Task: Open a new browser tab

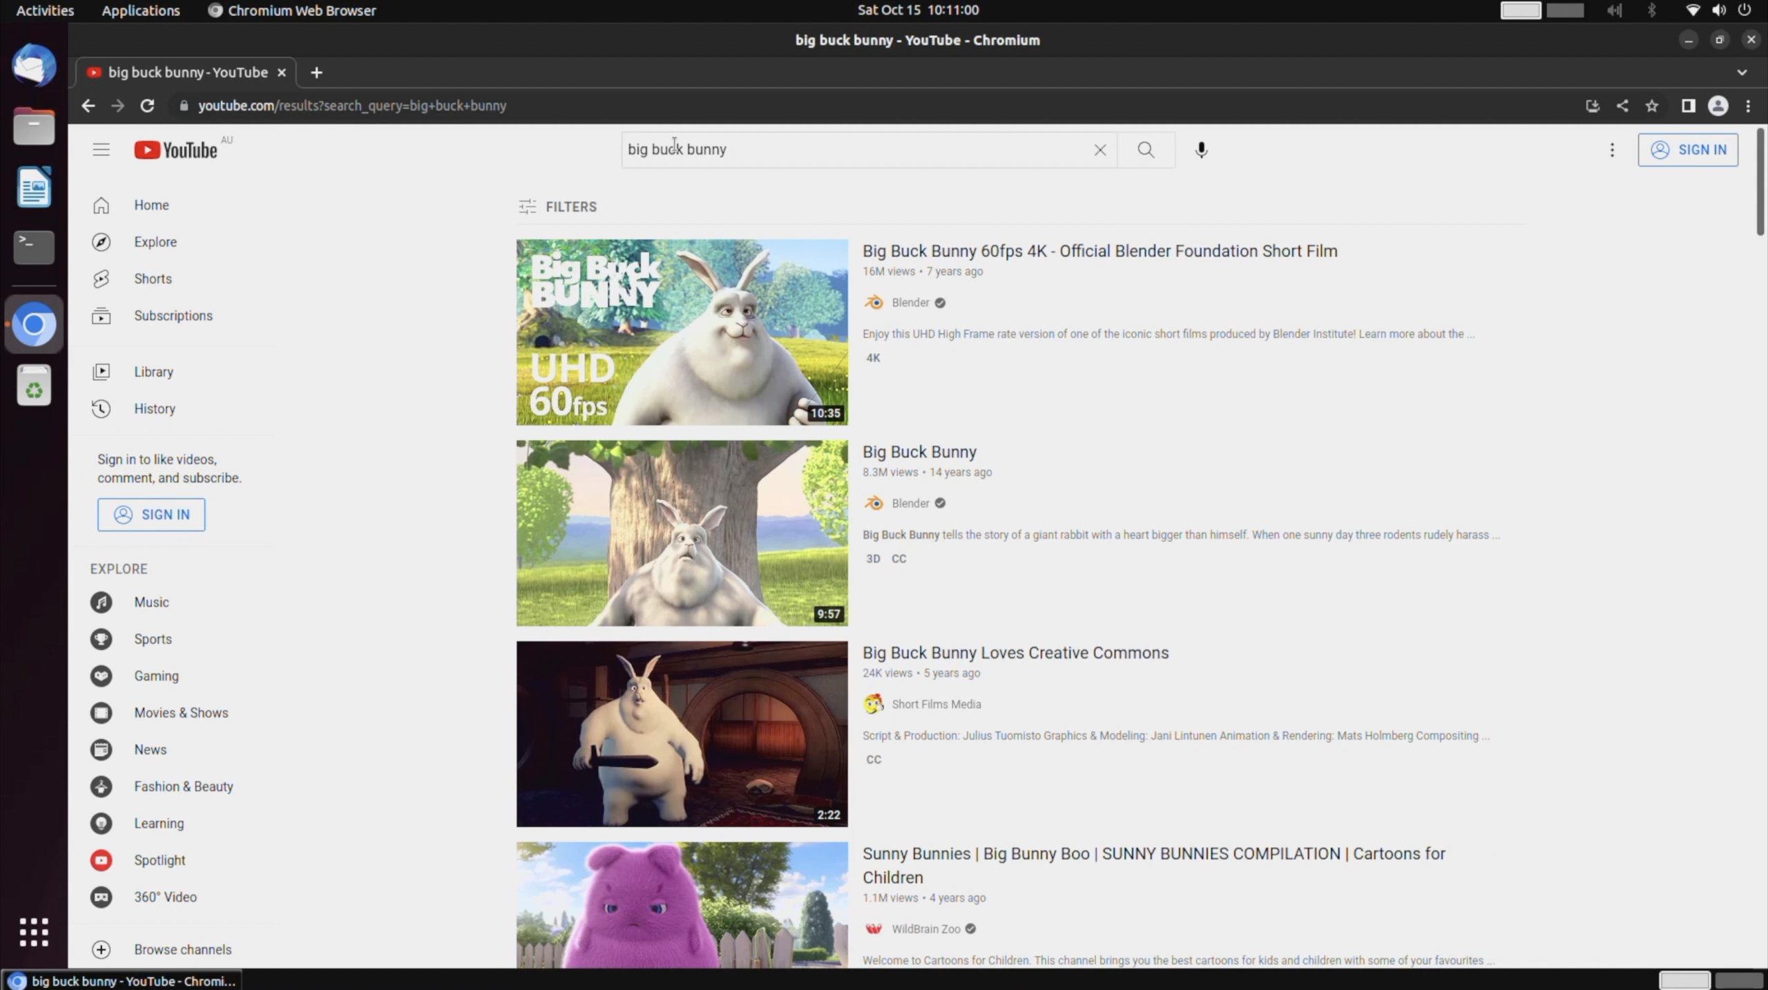Action: pyautogui.click(x=316, y=73)
